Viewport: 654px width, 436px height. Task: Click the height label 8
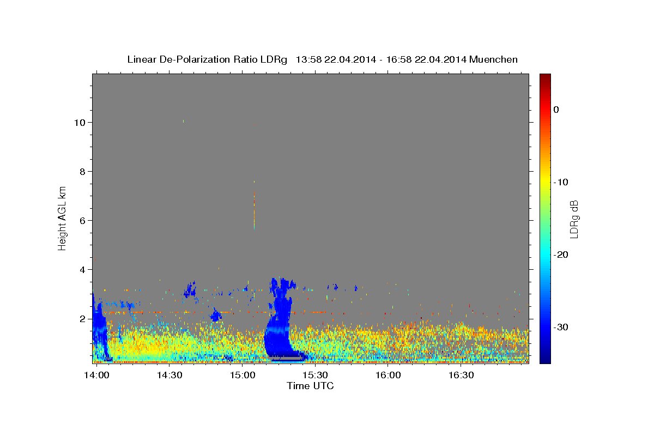[83, 171]
